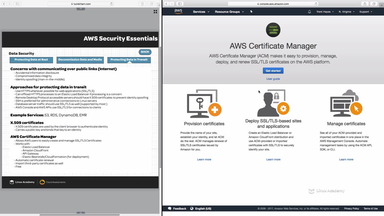Screen dimensions: 384x216
Task: Open the AWS notifications bell
Action: coord(309,12)
